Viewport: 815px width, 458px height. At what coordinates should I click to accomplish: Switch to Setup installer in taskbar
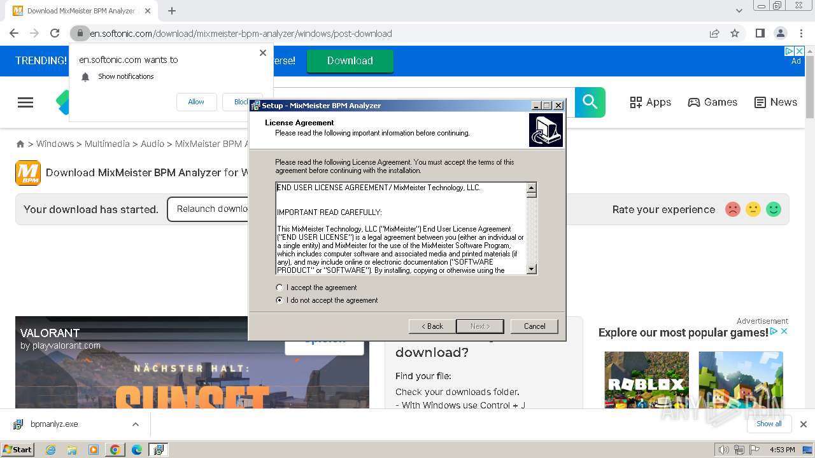pyautogui.click(x=158, y=450)
